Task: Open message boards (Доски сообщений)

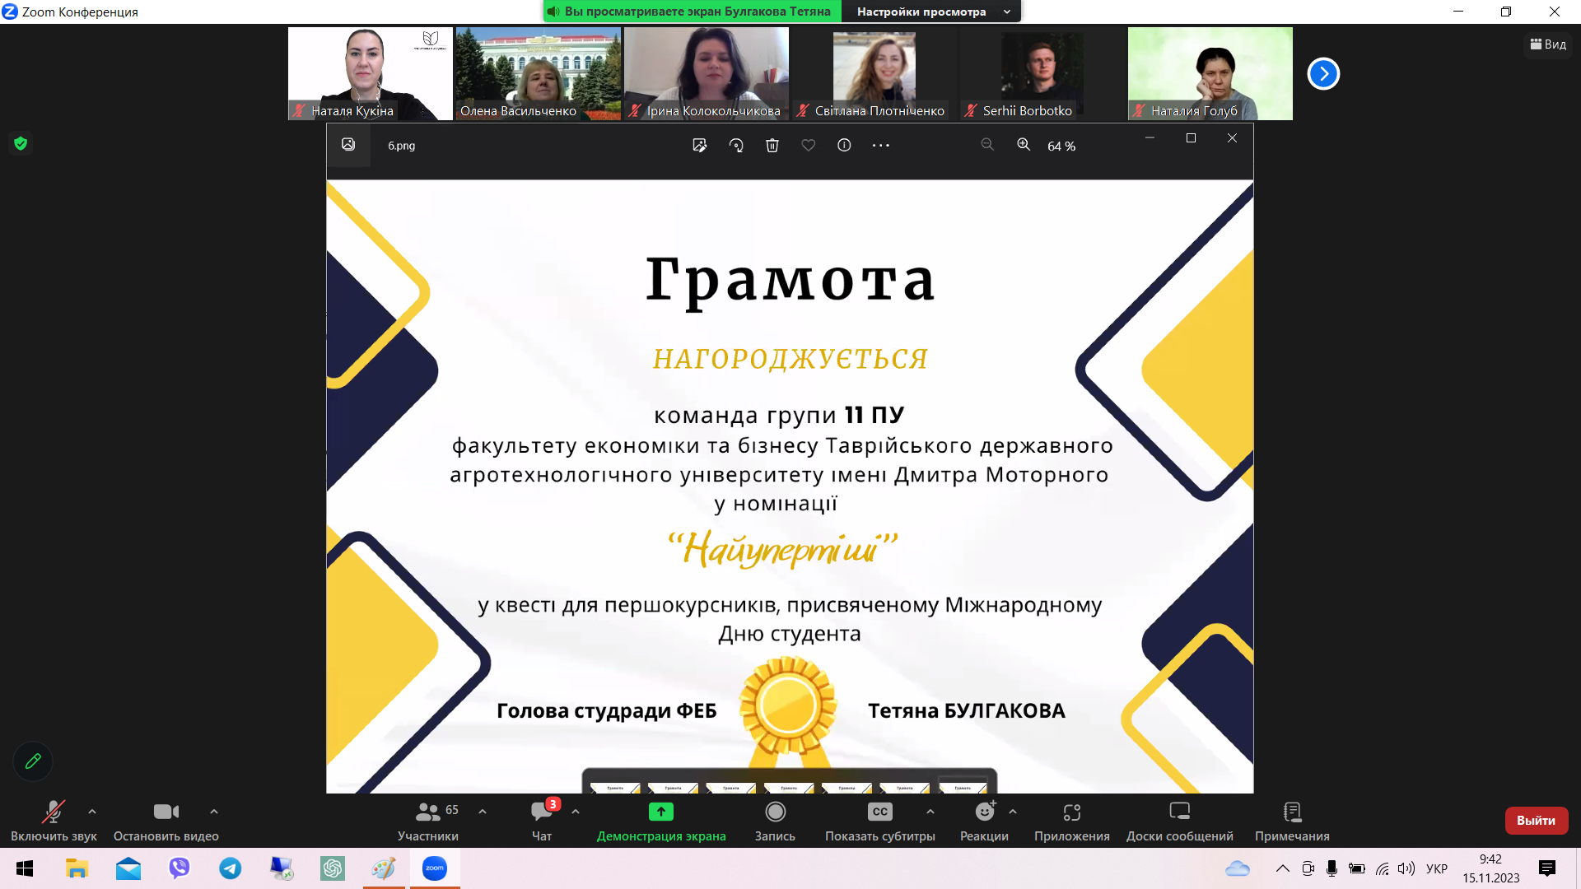Action: (1179, 812)
